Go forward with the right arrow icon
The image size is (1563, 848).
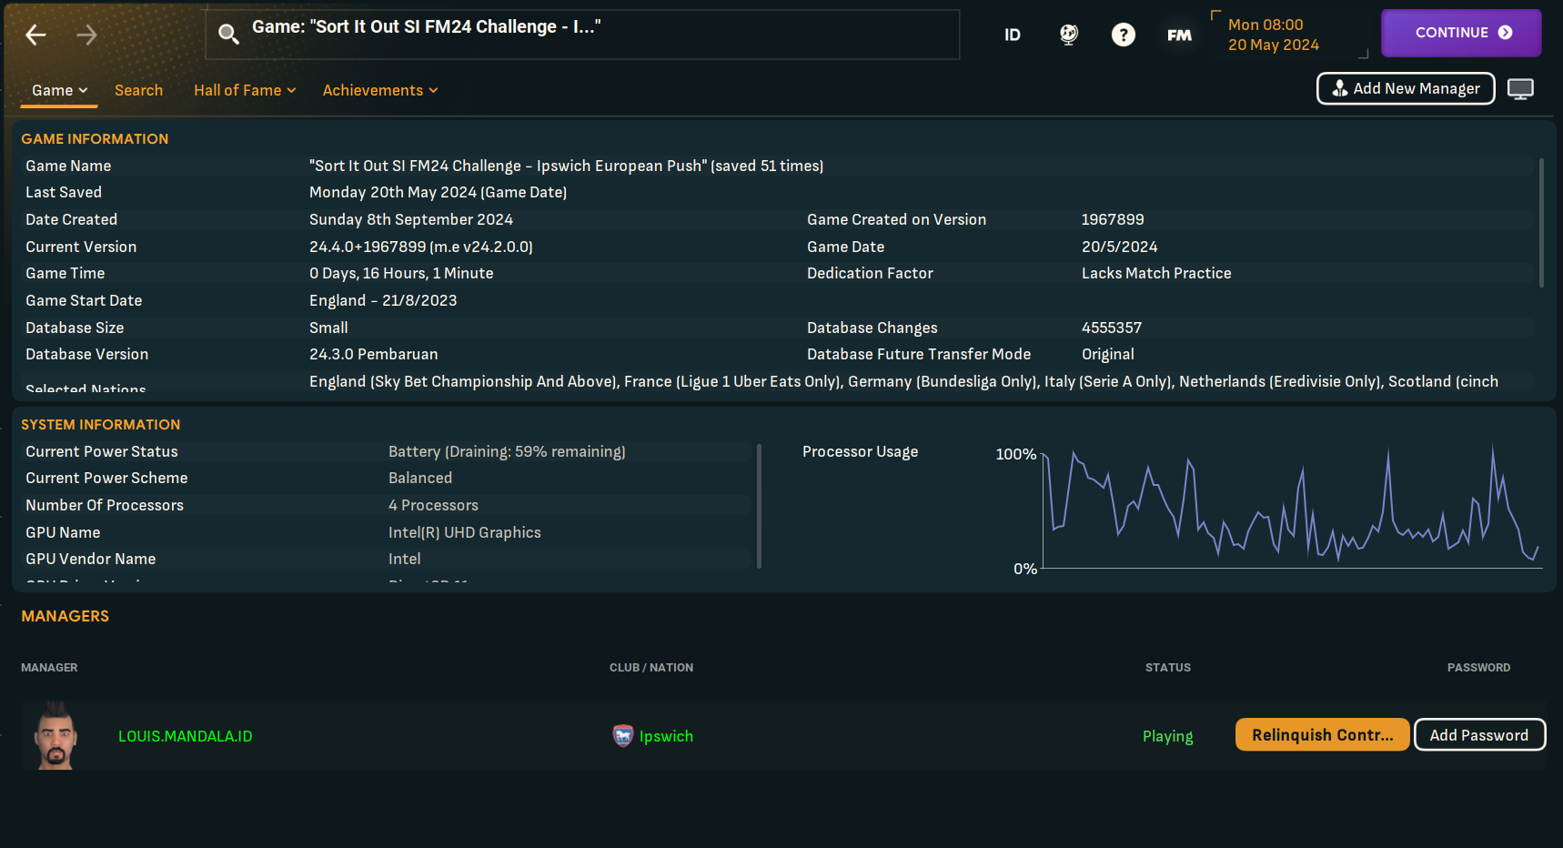86,35
